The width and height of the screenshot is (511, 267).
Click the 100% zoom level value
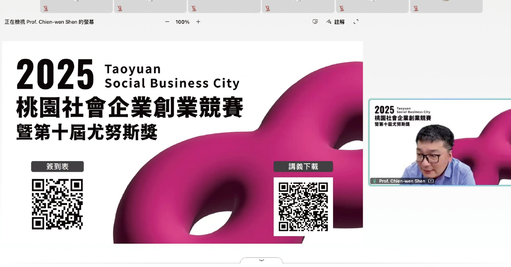183,22
